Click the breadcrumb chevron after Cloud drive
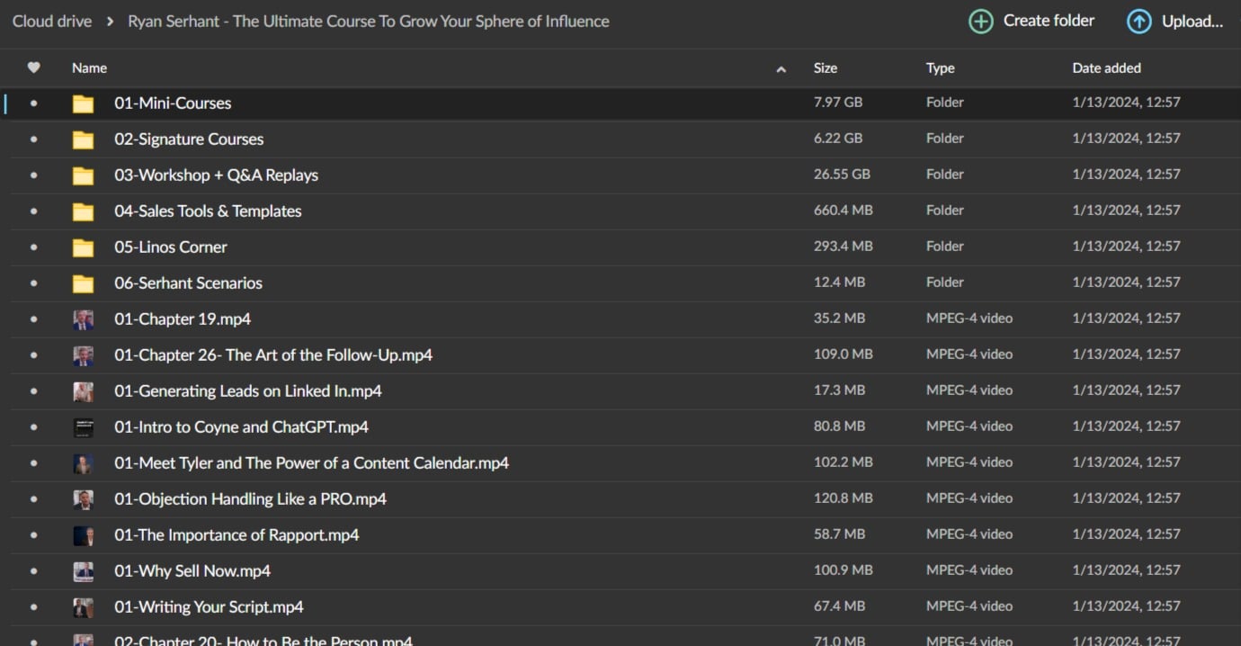 pos(110,22)
